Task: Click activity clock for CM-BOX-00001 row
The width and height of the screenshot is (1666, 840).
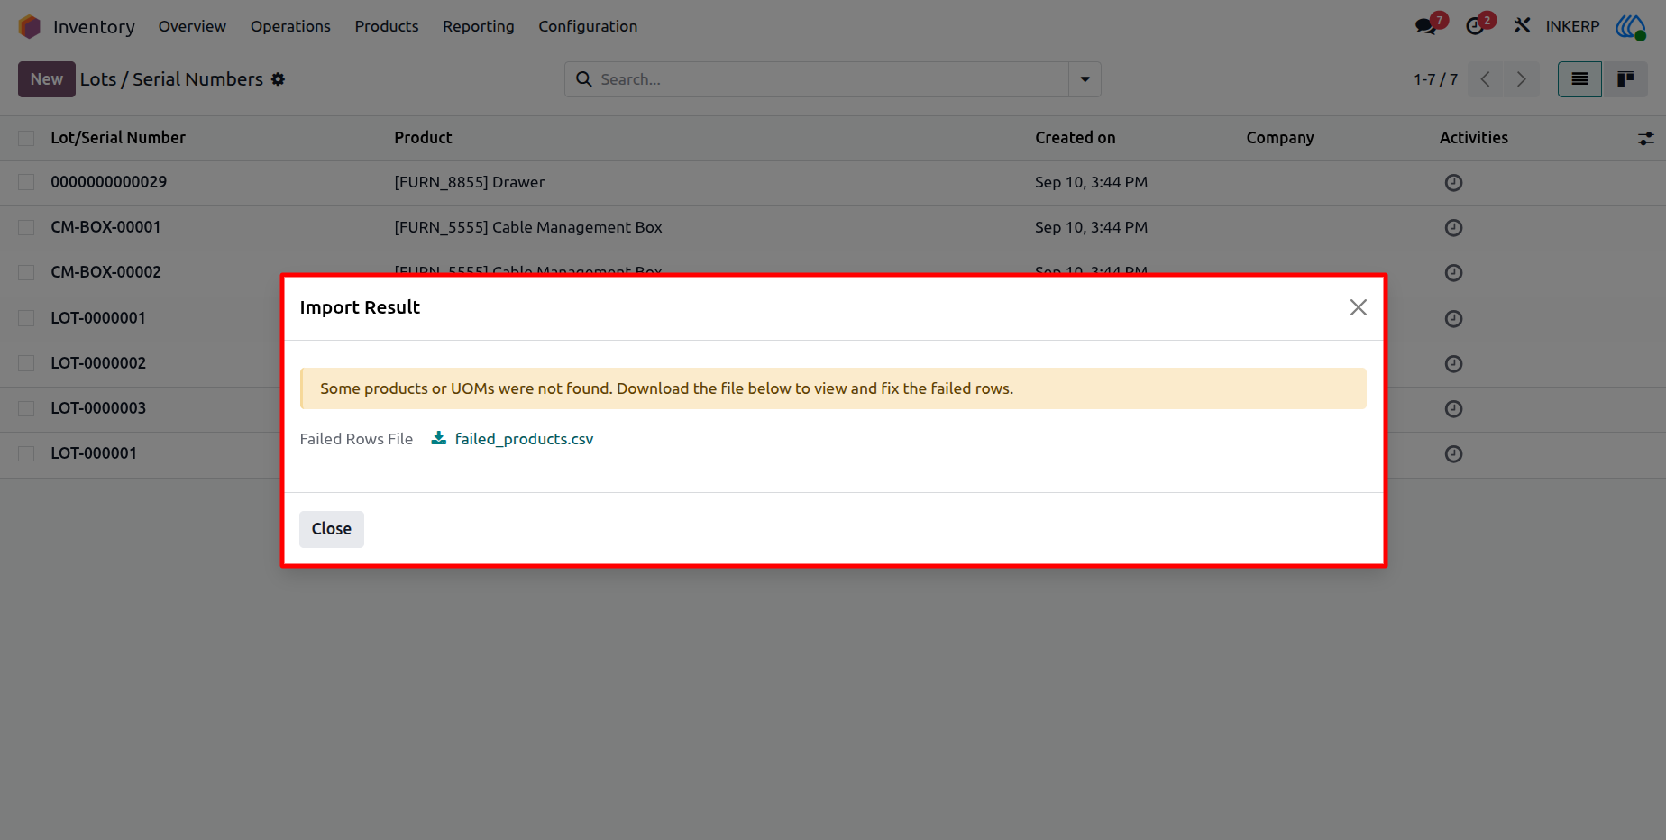Action: [x=1453, y=228]
